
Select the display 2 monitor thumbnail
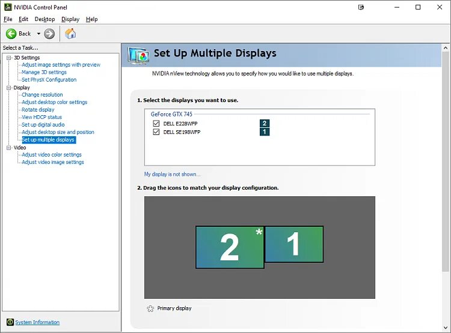click(230, 247)
